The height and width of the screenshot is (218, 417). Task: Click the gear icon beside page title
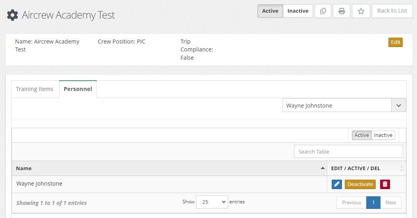click(12, 15)
